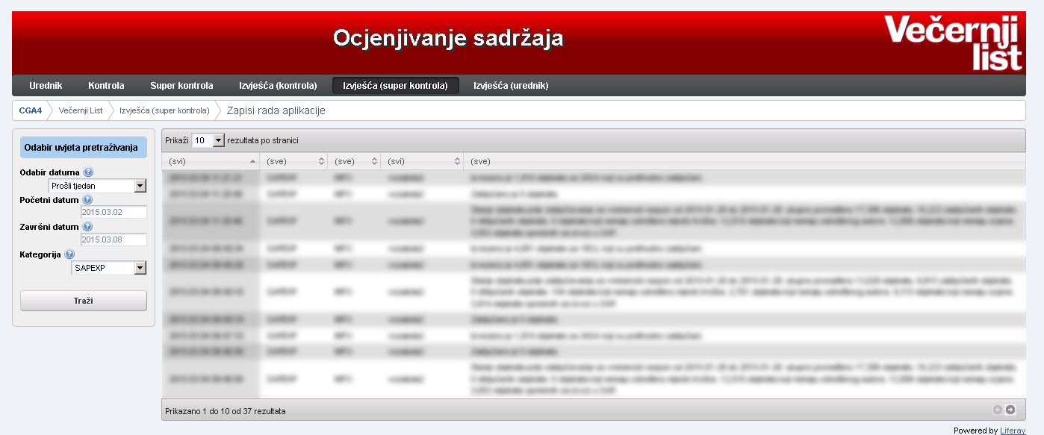Screen dimensions: 1044x435
Task: Open help icon next to Početni datum
Action: point(87,200)
